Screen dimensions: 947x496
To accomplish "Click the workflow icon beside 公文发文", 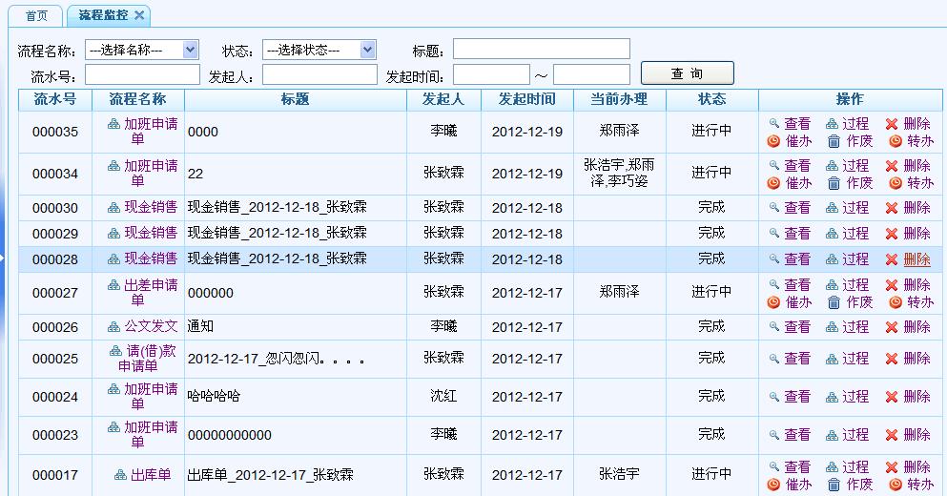I will point(114,326).
